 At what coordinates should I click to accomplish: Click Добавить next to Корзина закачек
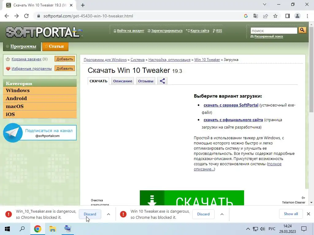[x=65, y=59]
